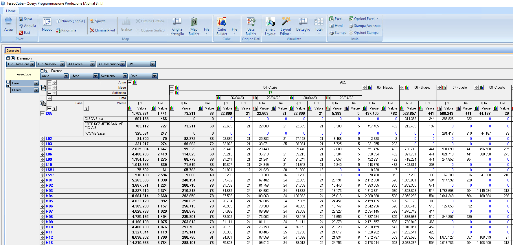Viewport: 513px width, 245px height.
Task: Open Opzioni Stampa
Action: [x=364, y=33]
